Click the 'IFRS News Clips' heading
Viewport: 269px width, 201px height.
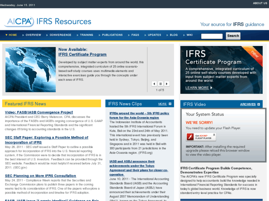(125, 104)
